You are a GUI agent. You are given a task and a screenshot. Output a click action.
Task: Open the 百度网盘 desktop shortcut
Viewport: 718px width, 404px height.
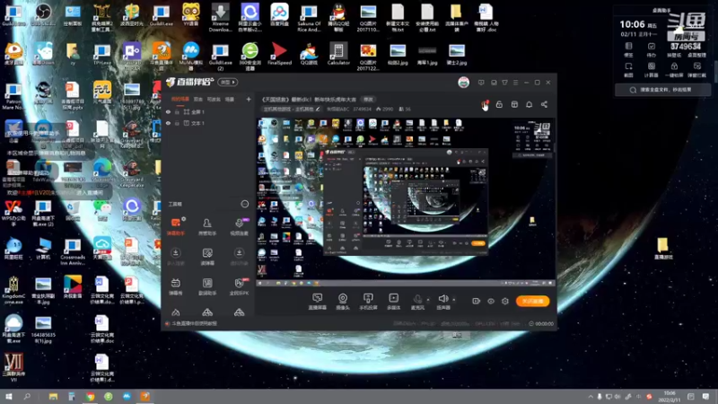pyautogui.click(x=279, y=16)
